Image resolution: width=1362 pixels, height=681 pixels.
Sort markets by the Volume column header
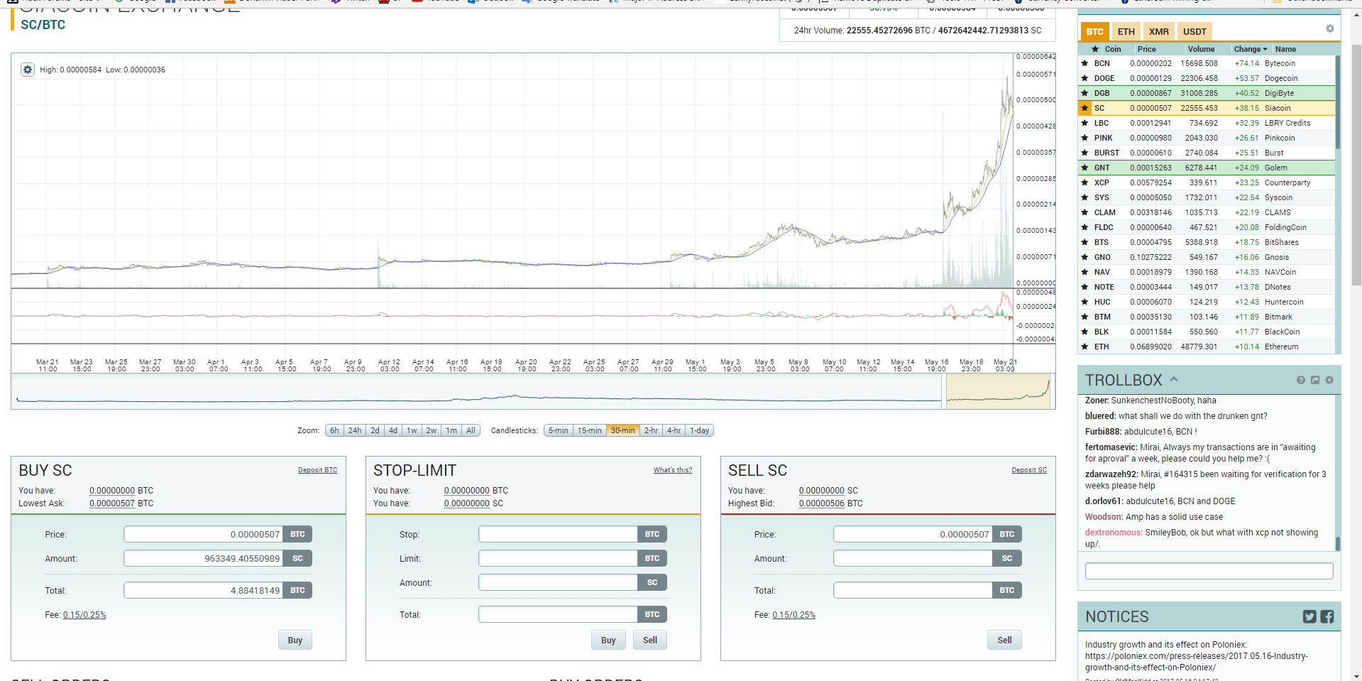point(1201,49)
